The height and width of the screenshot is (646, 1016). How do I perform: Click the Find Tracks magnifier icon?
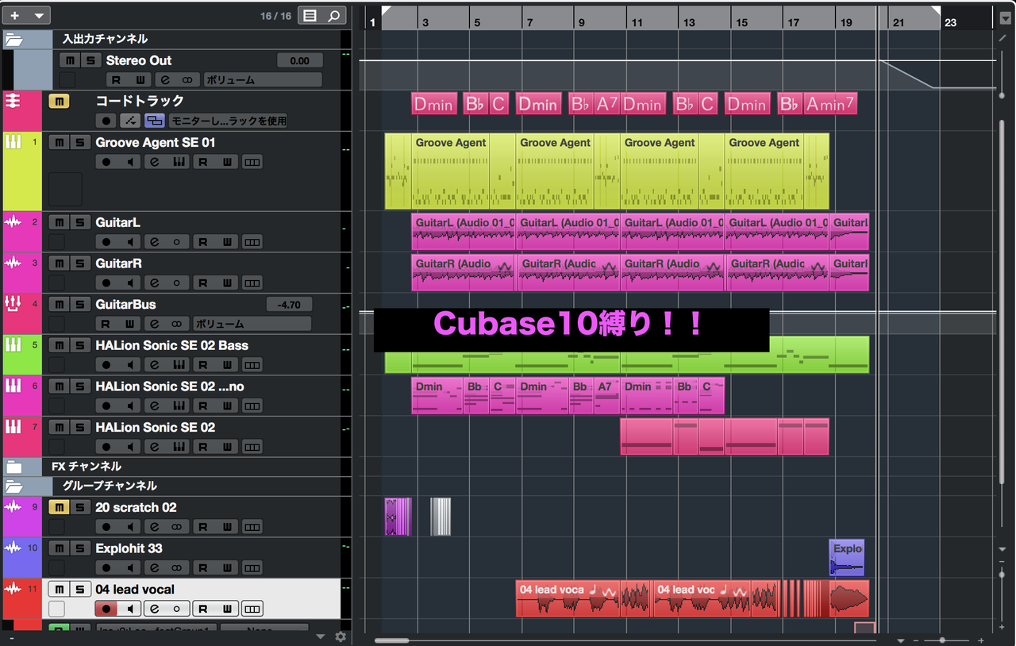tap(334, 15)
